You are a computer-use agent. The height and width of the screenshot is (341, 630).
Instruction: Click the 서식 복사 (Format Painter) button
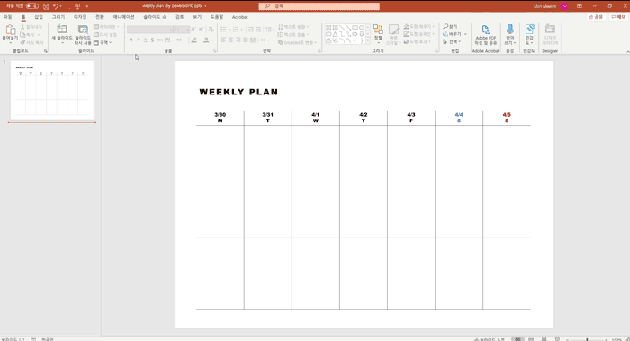click(x=31, y=42)
